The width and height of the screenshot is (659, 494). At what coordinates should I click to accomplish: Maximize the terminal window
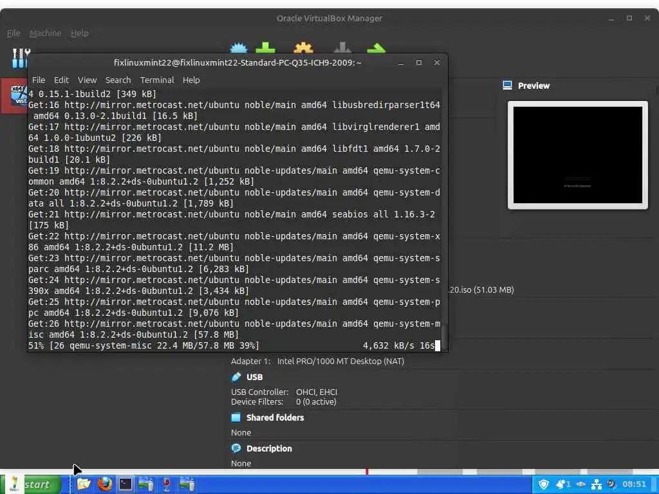point(418,62)
